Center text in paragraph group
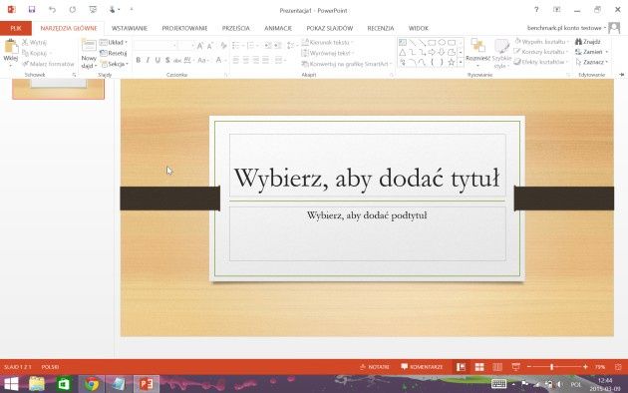Viewport: 628px width, 393px height. click(x=246, y=60)
